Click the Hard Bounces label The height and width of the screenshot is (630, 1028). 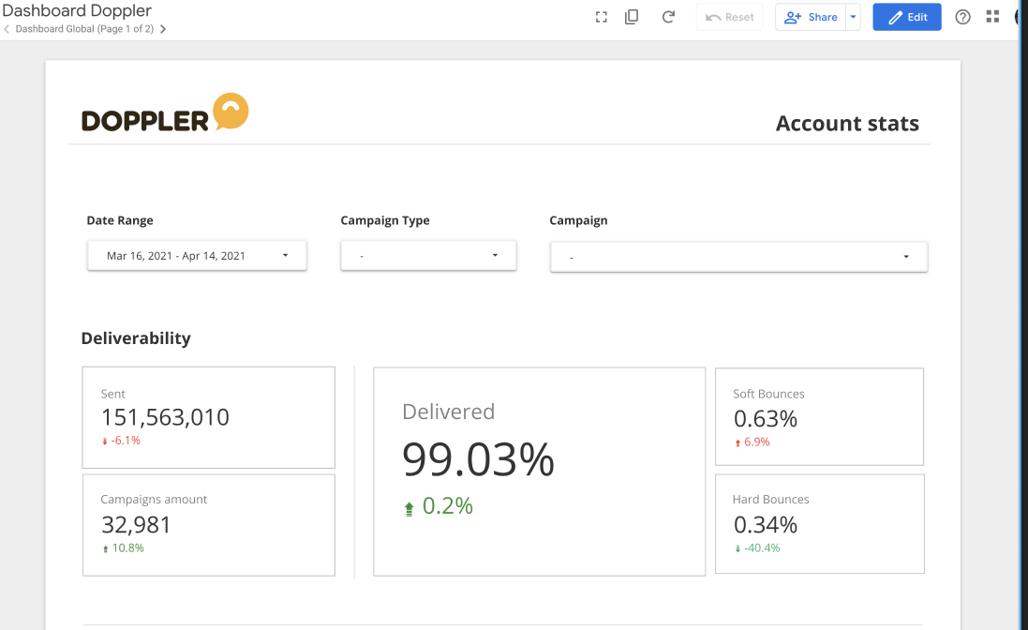(770, 500)
